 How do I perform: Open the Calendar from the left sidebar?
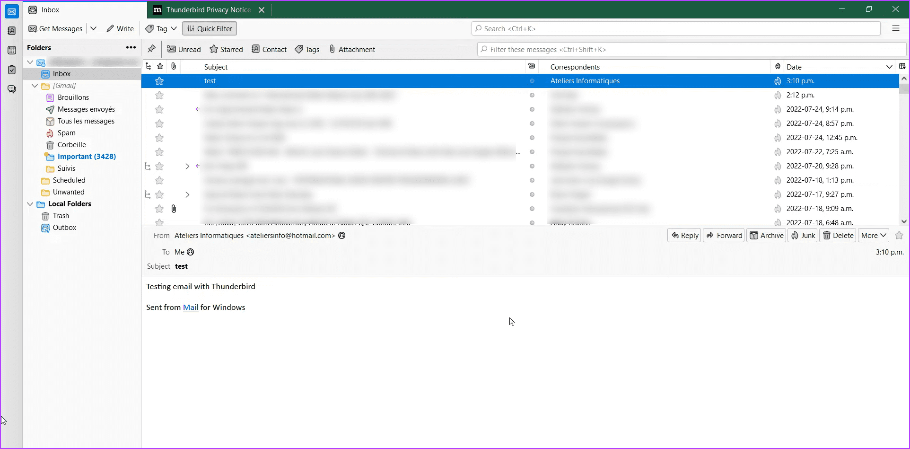11,50
